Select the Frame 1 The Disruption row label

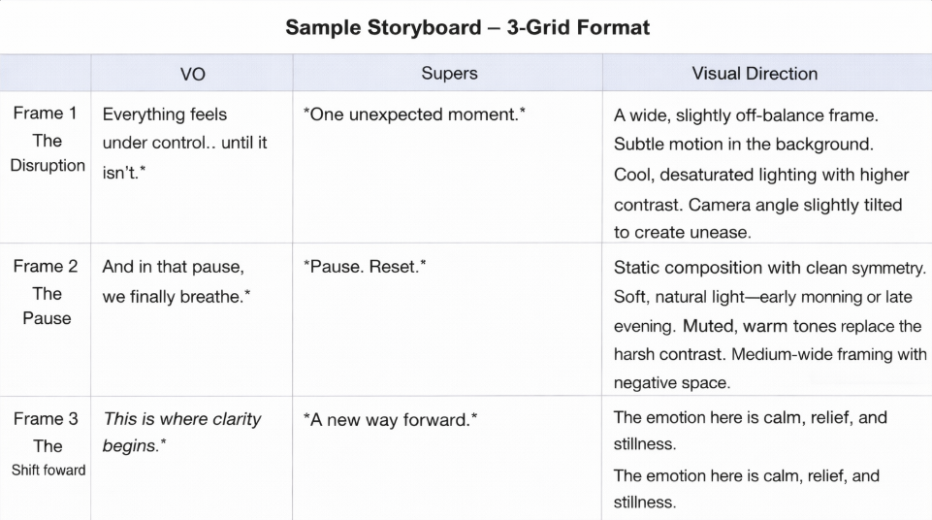pos(47,140)
